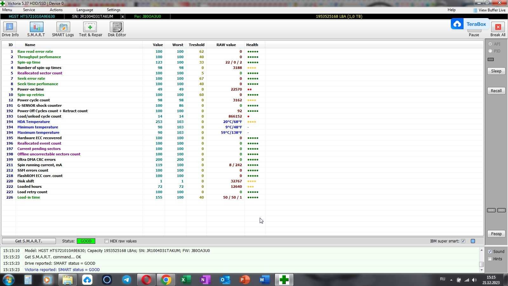The image size is (508, 286).
Task: Click the blue square indicator beside IBM super smart
Action: 473,241
